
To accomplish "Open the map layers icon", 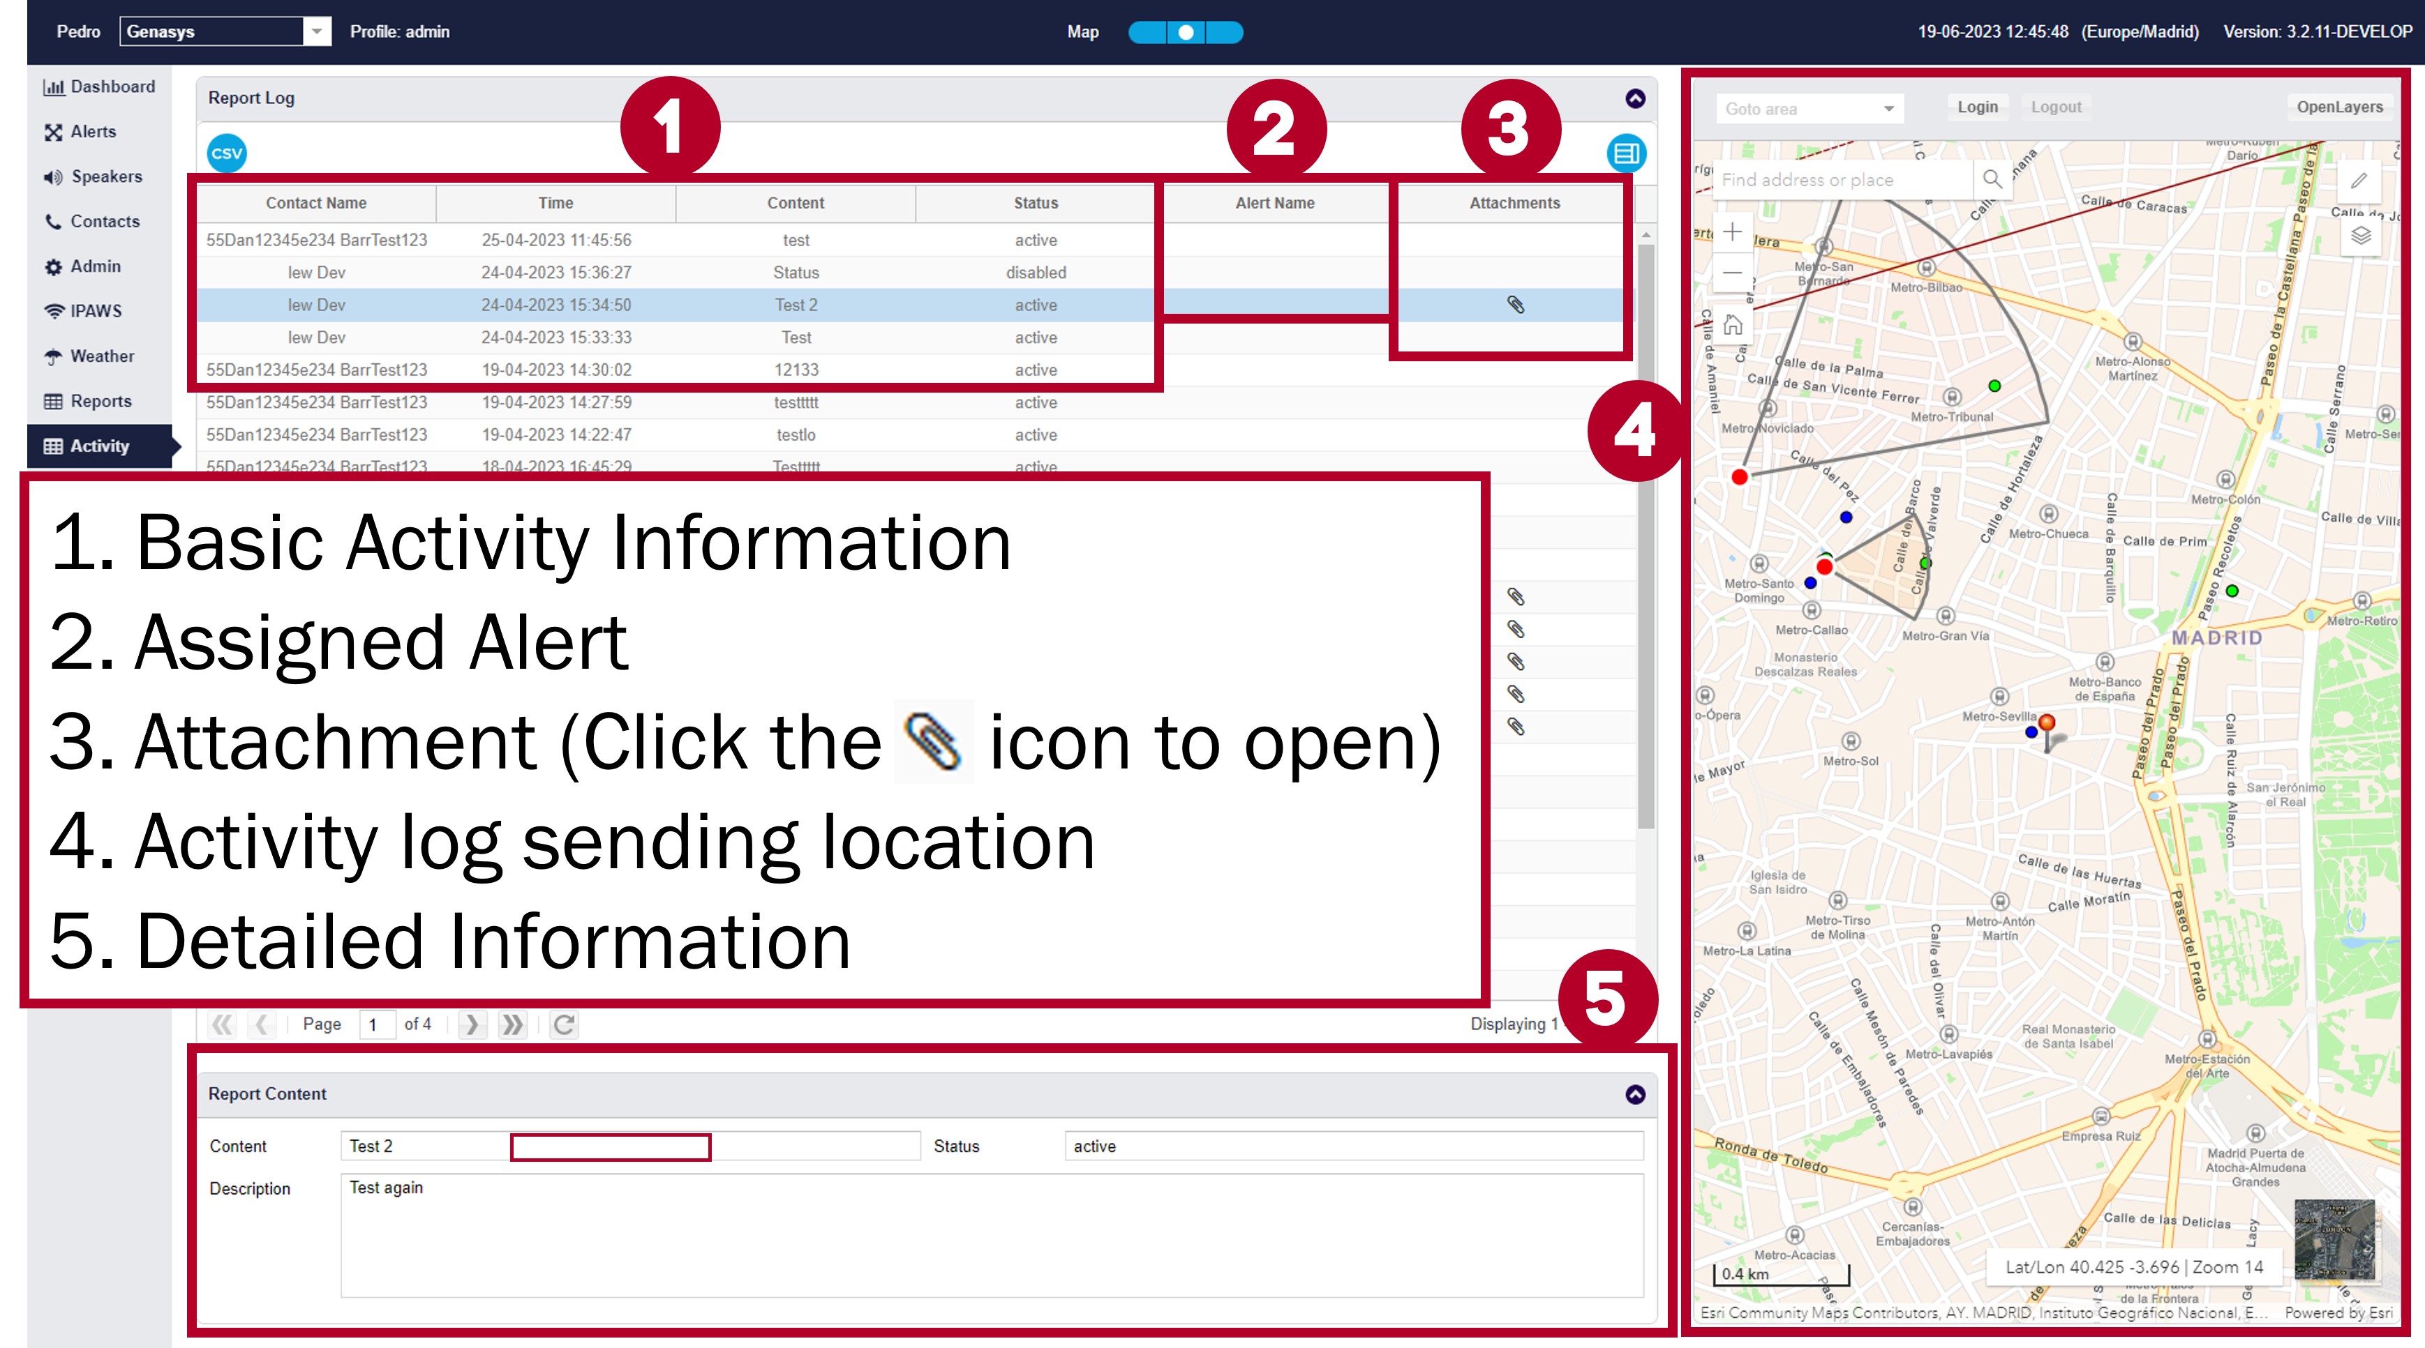I will click(2360, 235).
